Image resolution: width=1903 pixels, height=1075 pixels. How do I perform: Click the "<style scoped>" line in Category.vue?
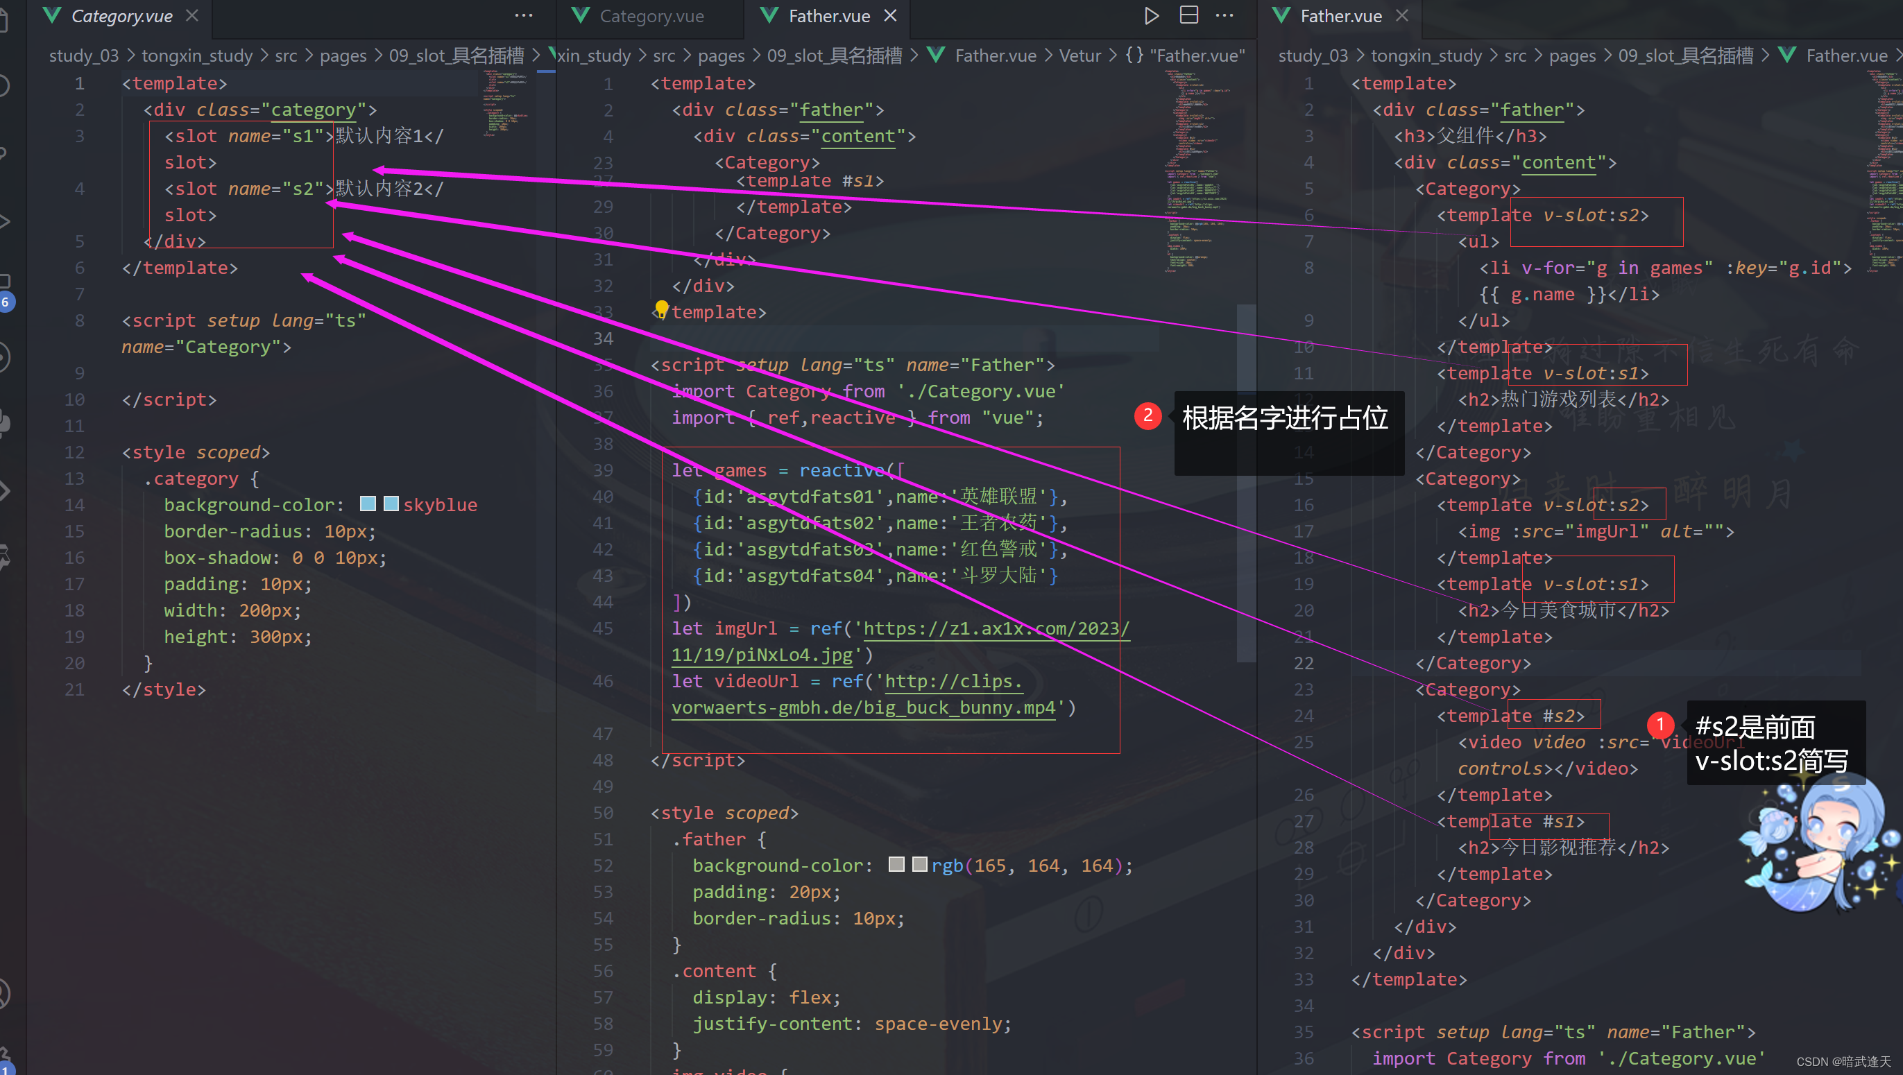point(196,452)
